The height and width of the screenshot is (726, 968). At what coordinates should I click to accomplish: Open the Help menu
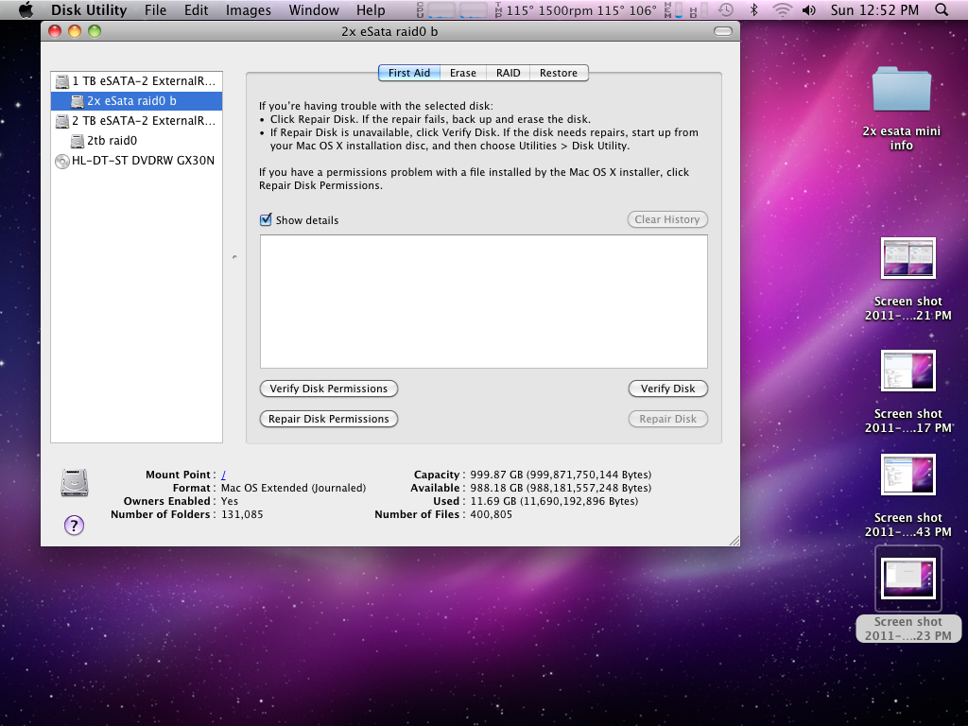pos(371,9)
